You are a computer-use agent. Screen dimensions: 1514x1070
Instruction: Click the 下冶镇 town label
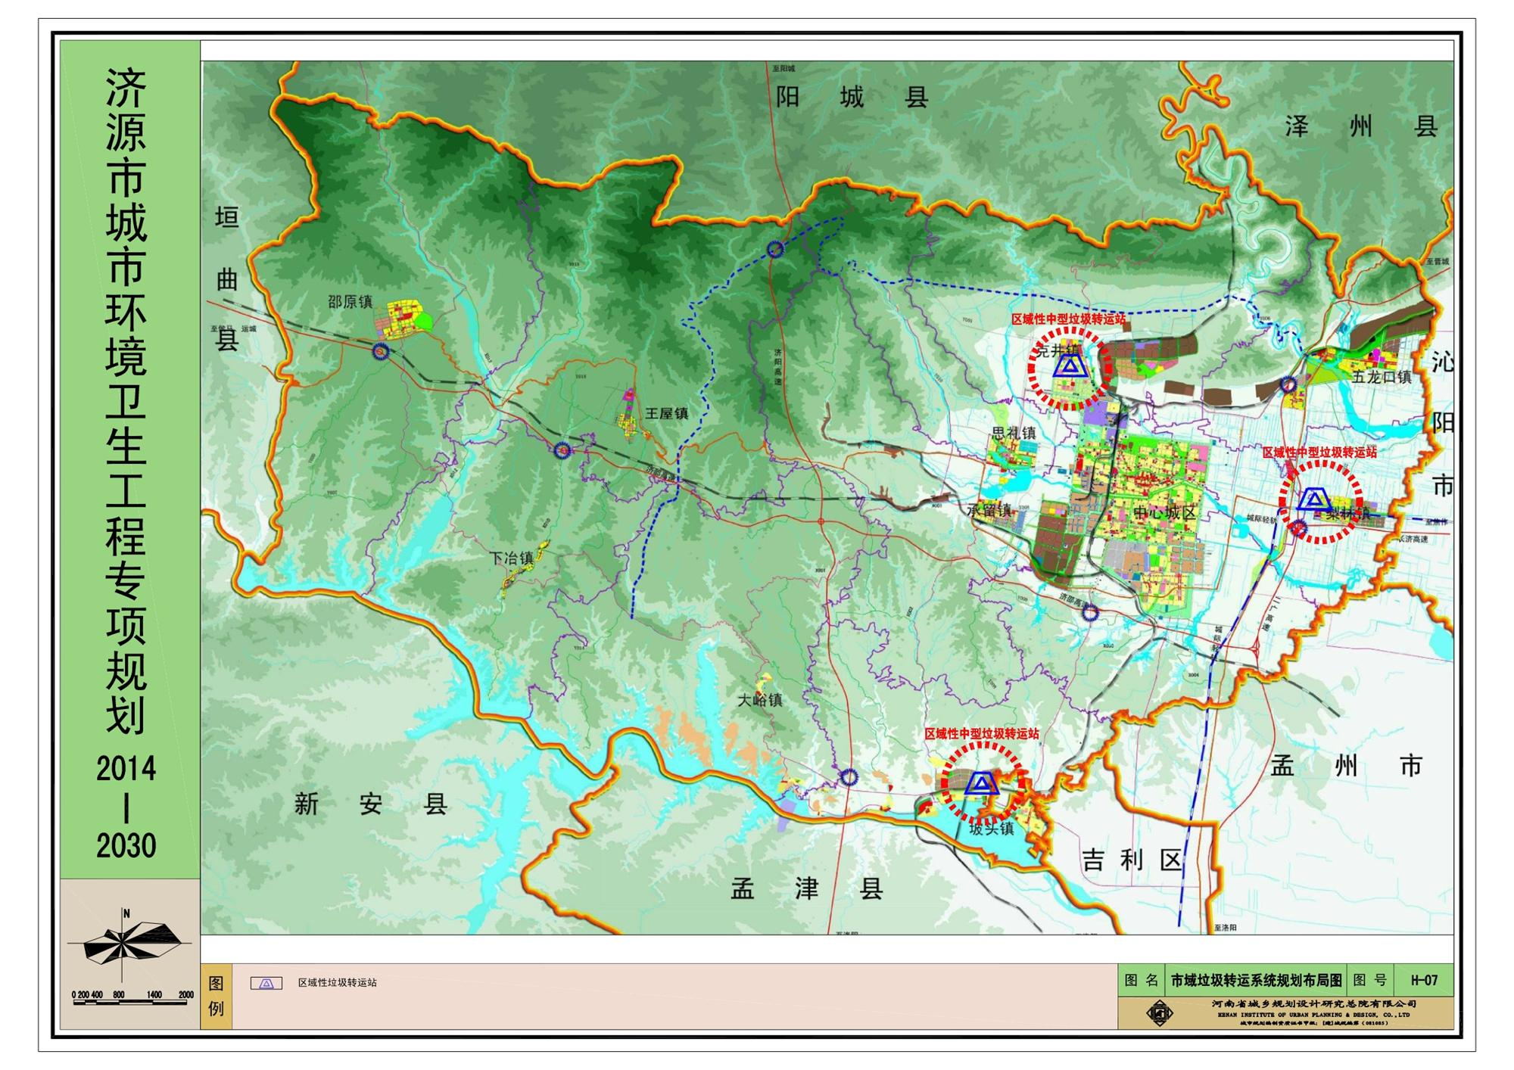pyautogui.click(x=512, y=558)
